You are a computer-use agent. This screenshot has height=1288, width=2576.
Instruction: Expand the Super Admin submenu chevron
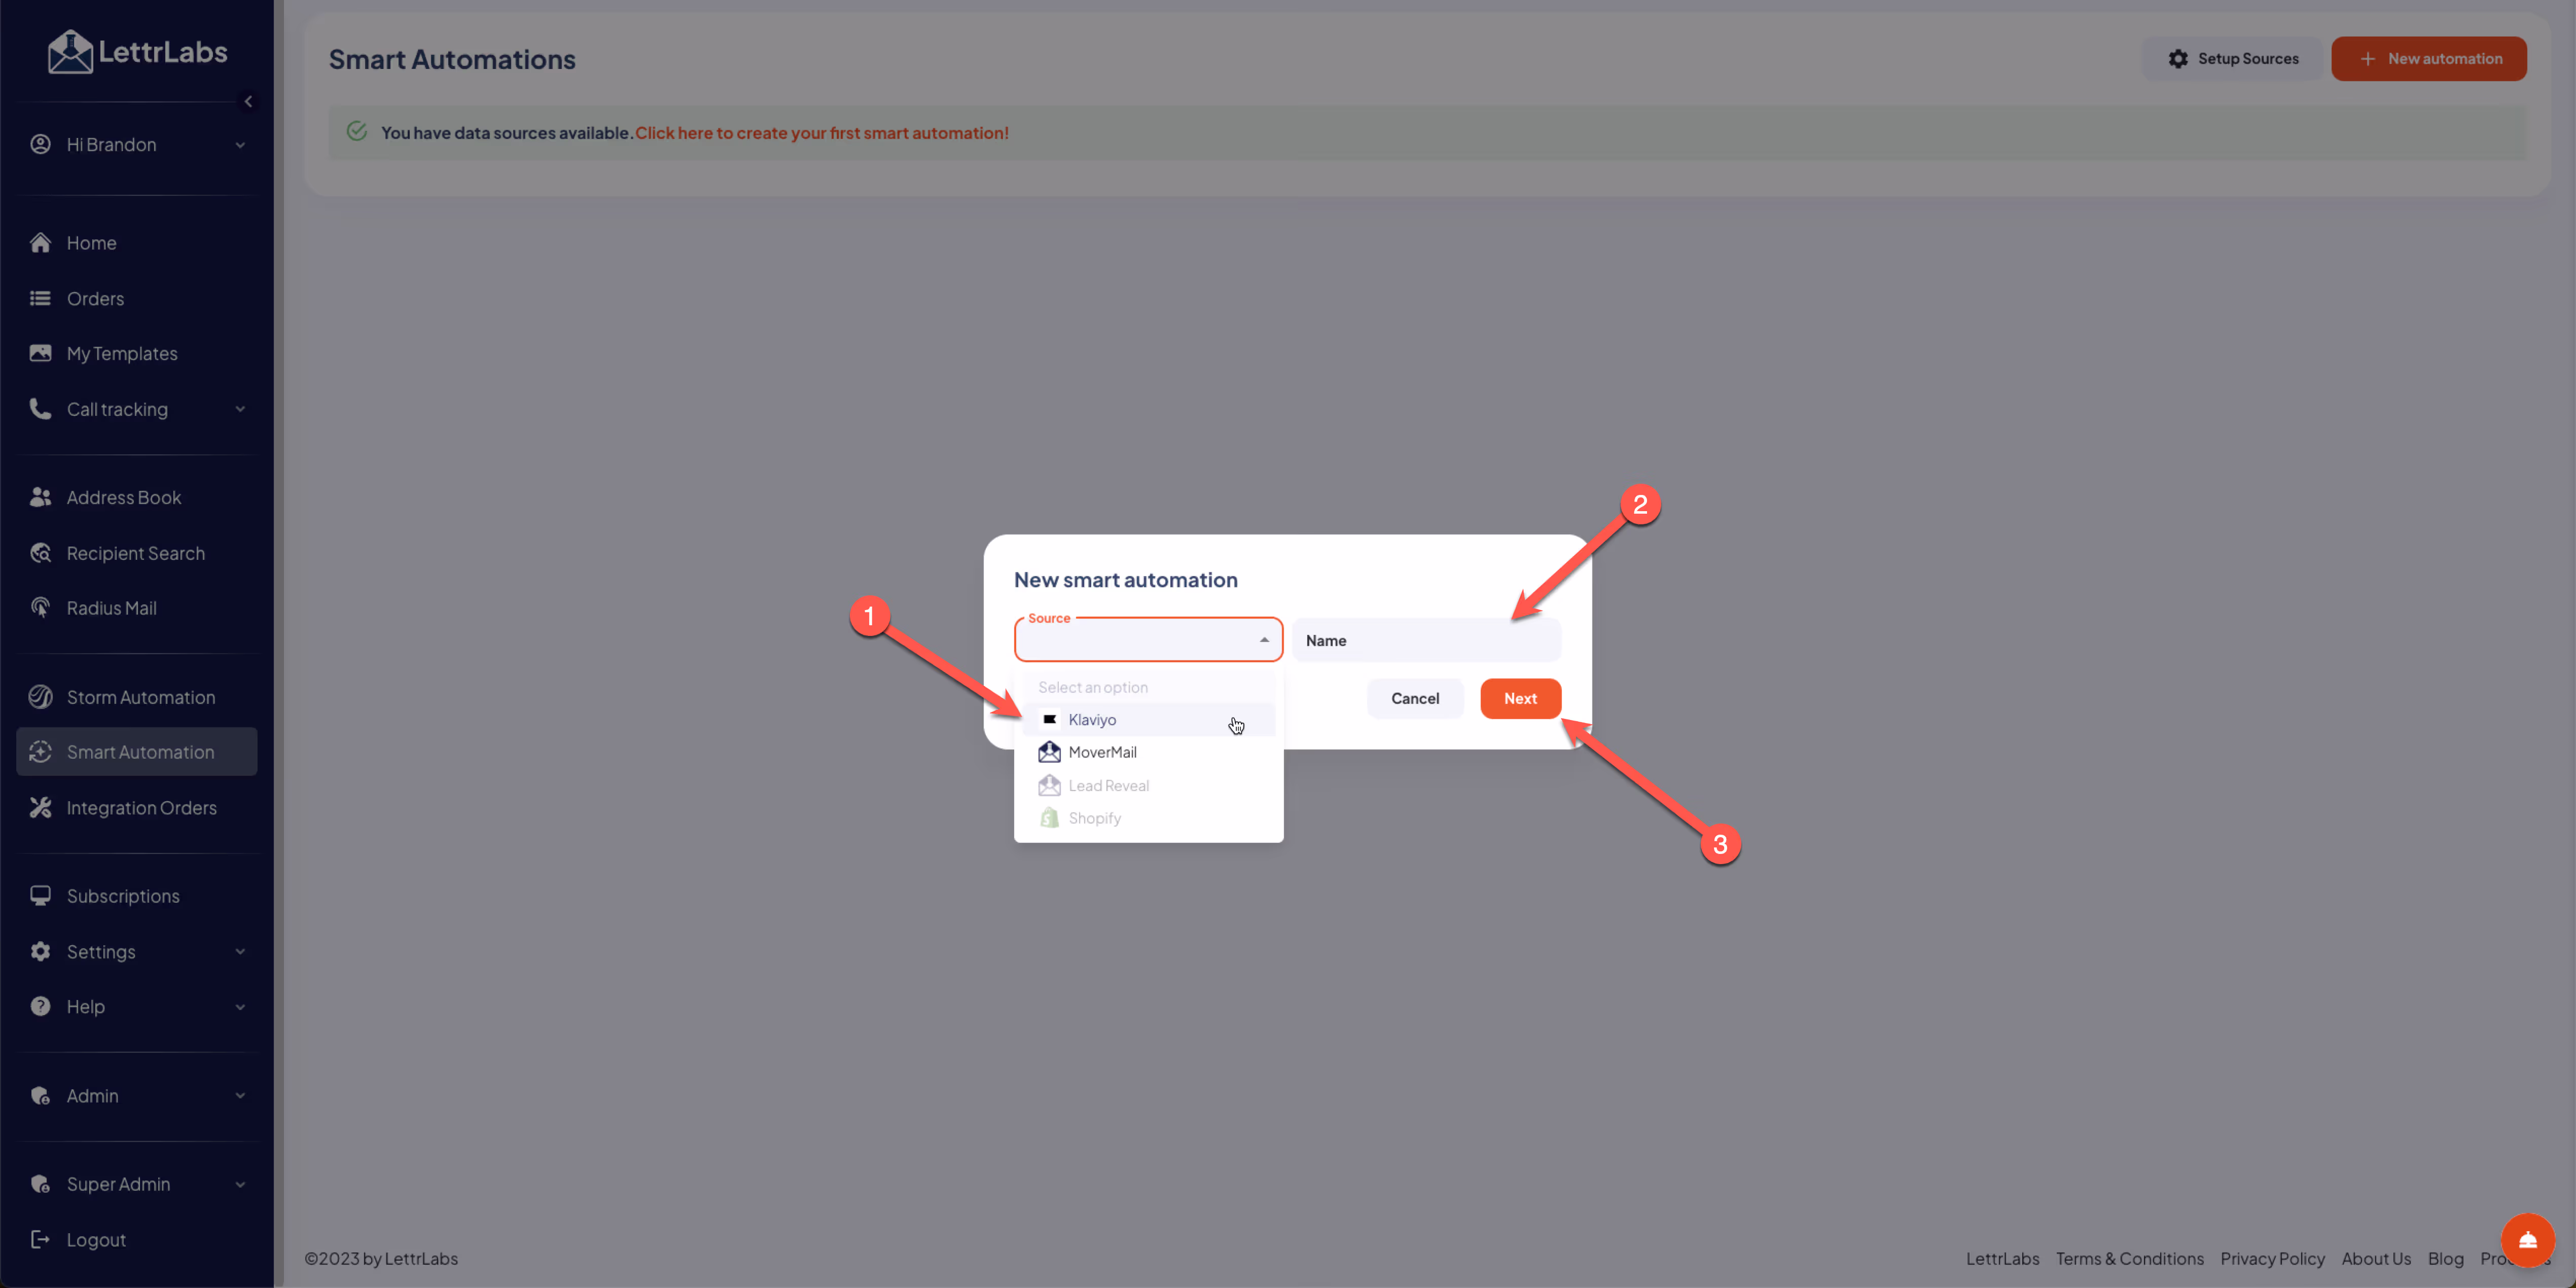coord(240,1184)
